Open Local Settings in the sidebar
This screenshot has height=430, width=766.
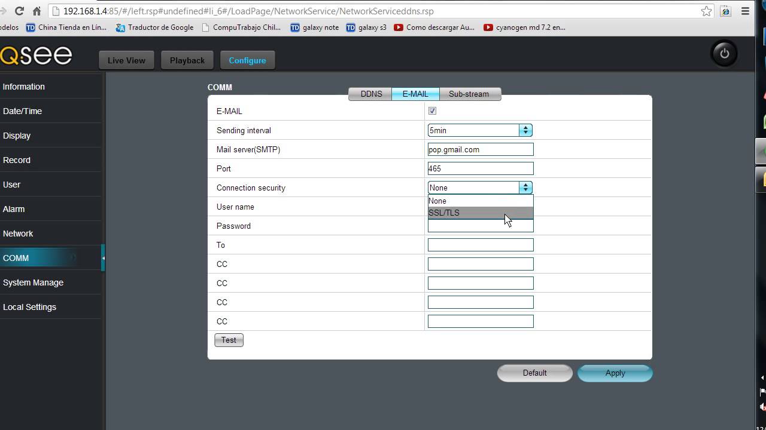pos(51,307)
